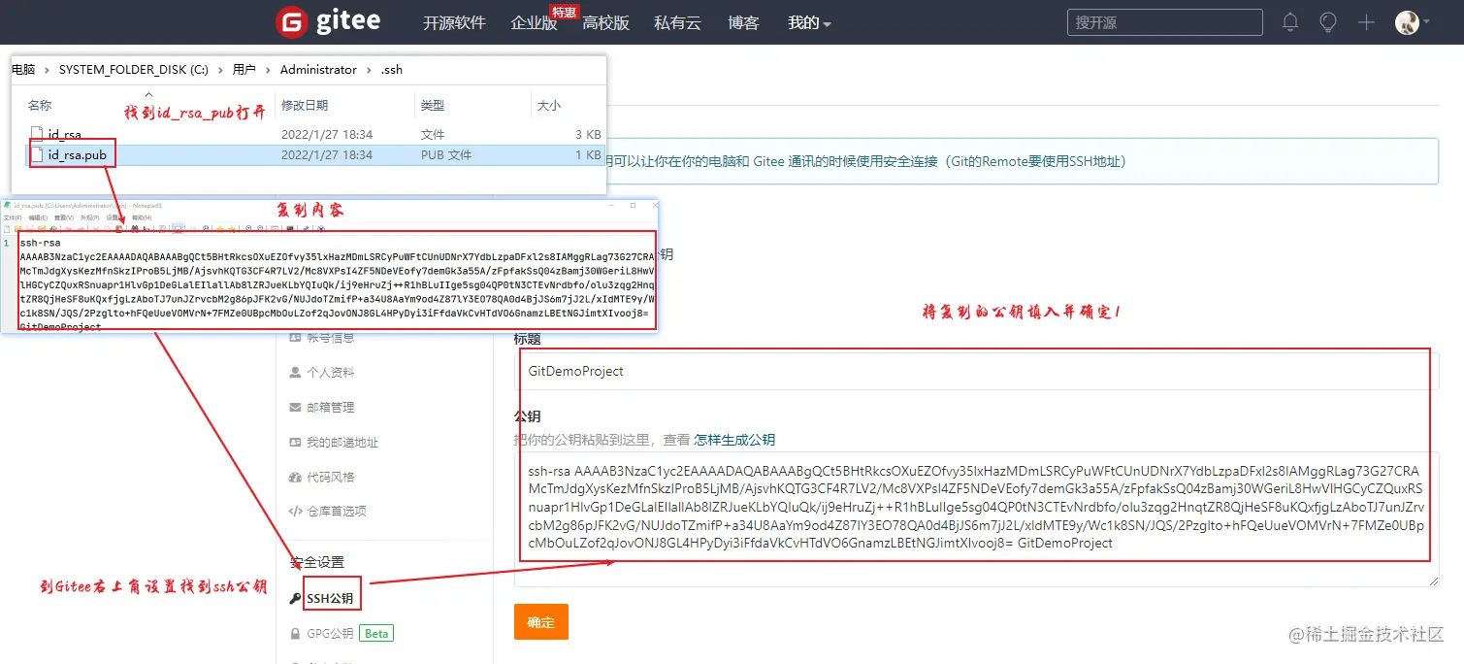This screenshot has width=1464, height=664.
Task: Click the person icon beside 个人资料
Action: (x=296, y=372)
